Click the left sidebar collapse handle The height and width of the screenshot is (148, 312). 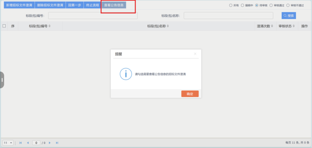click(2, 80)
